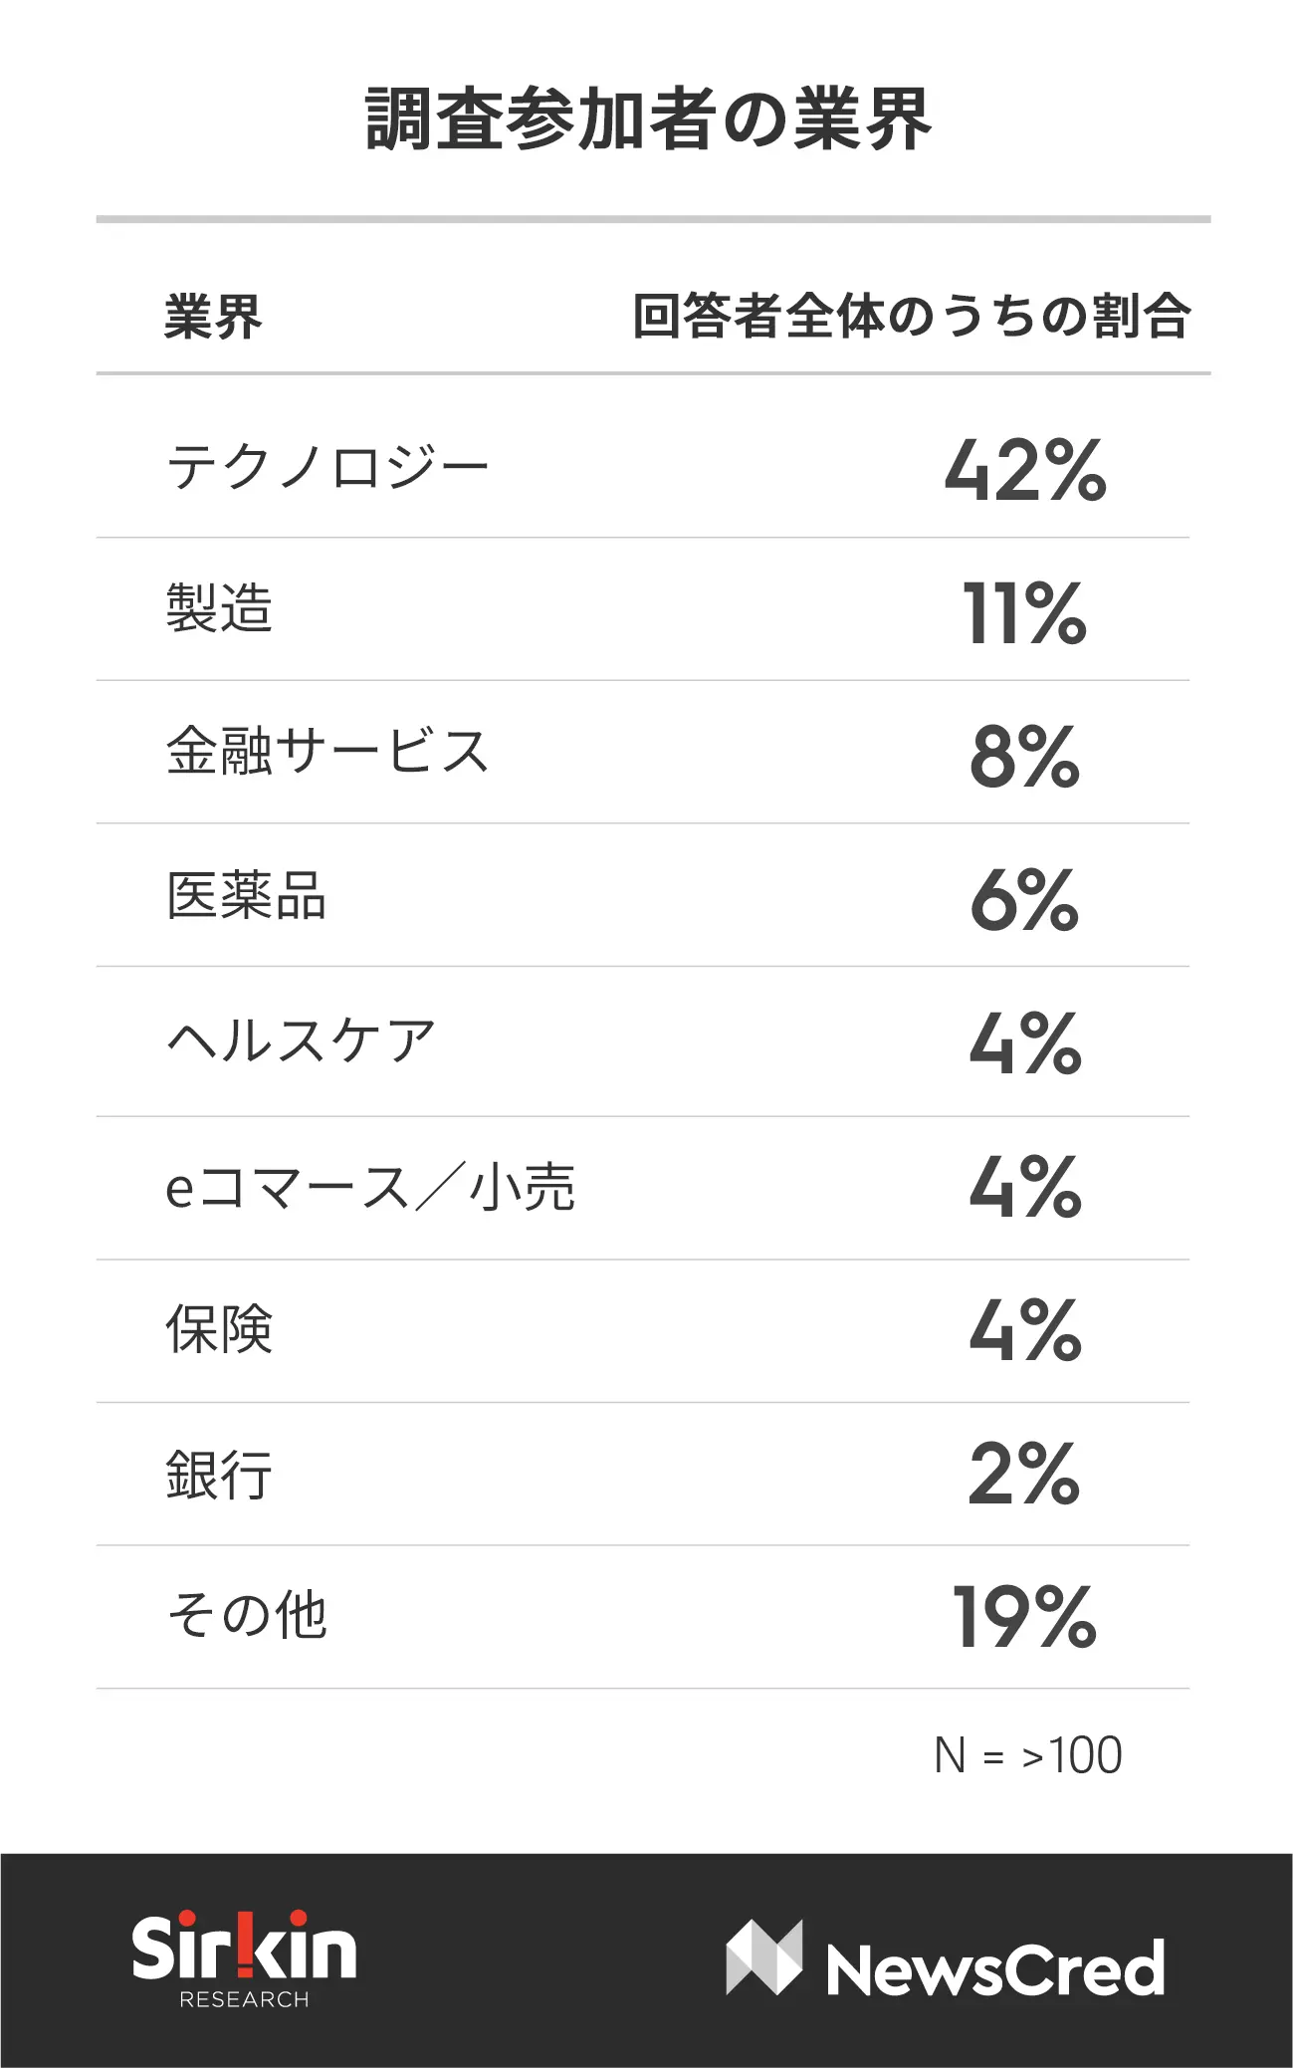Click the NewsCred logo icon
Image resolution: width=1293 pixels, height=2068 pixels.
click(763, 1957)
